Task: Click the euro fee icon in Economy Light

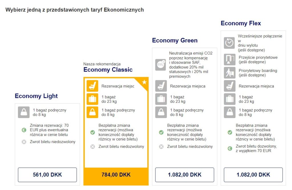Action: [x=24, y=130]
